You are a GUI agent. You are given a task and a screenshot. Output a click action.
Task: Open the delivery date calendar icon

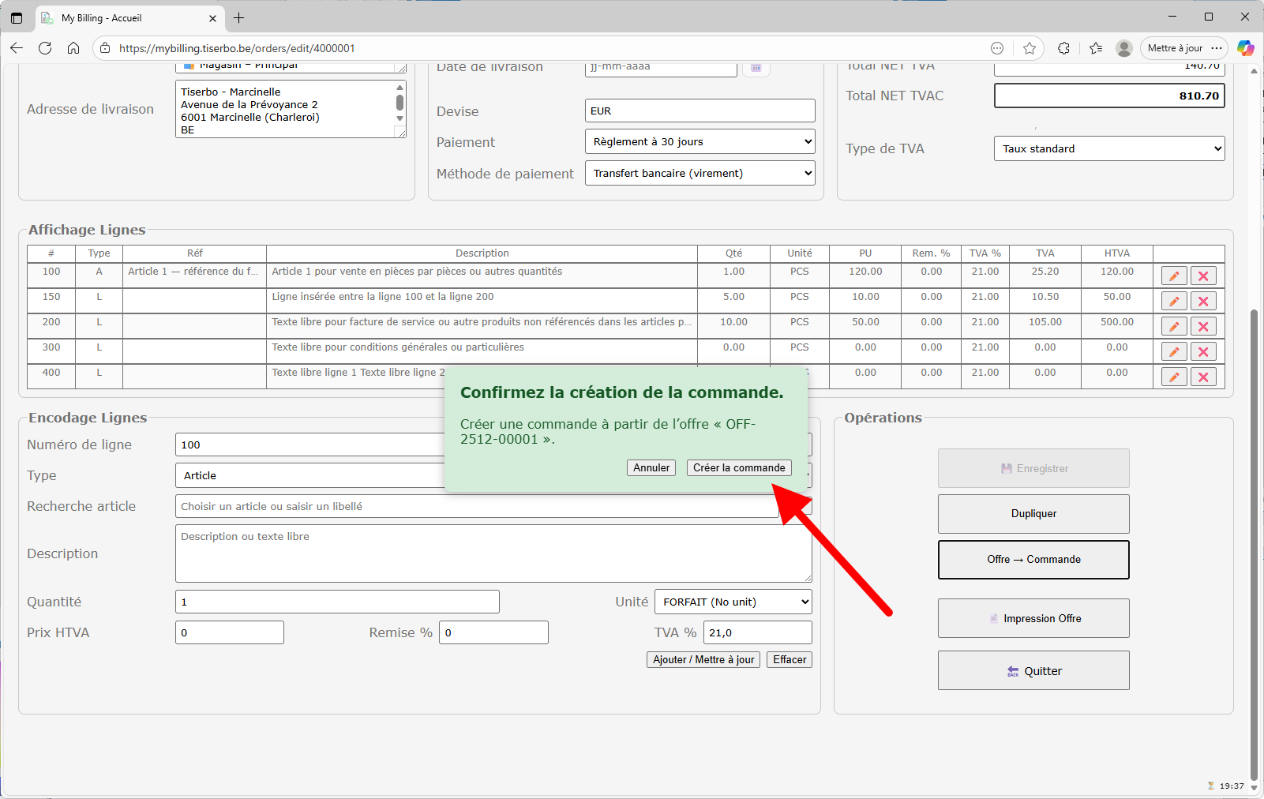click(x=756, y=68)
